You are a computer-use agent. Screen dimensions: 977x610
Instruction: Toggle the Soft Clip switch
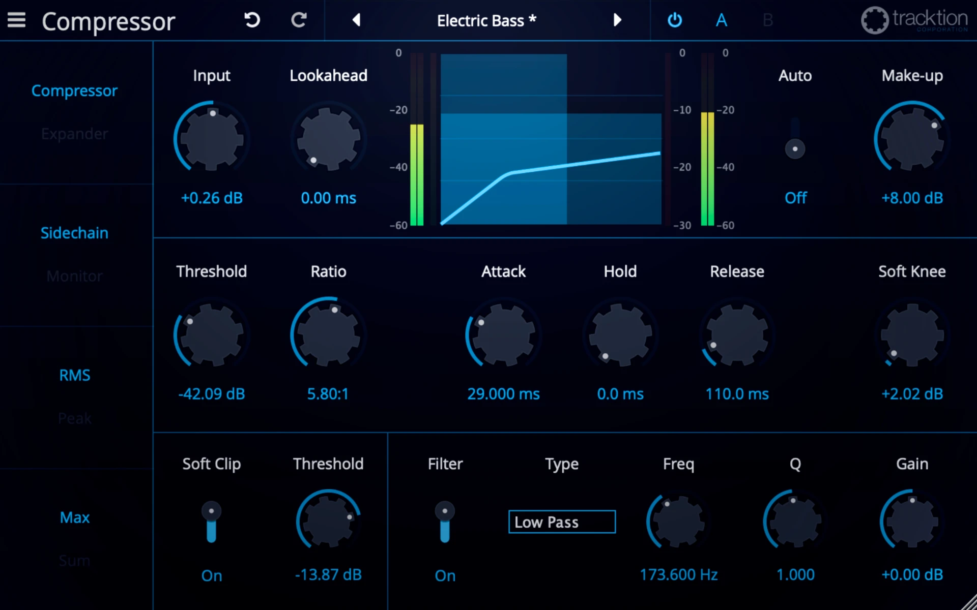coord(211,522)
